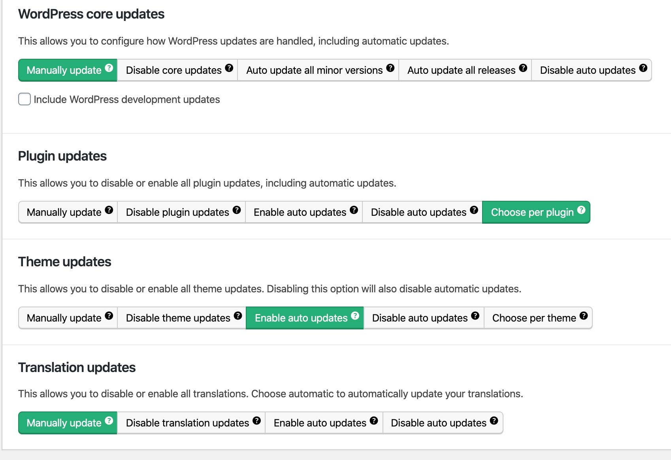Select translation Enable auto updates option
Screen dimensions: 671x460
[324, 423]
